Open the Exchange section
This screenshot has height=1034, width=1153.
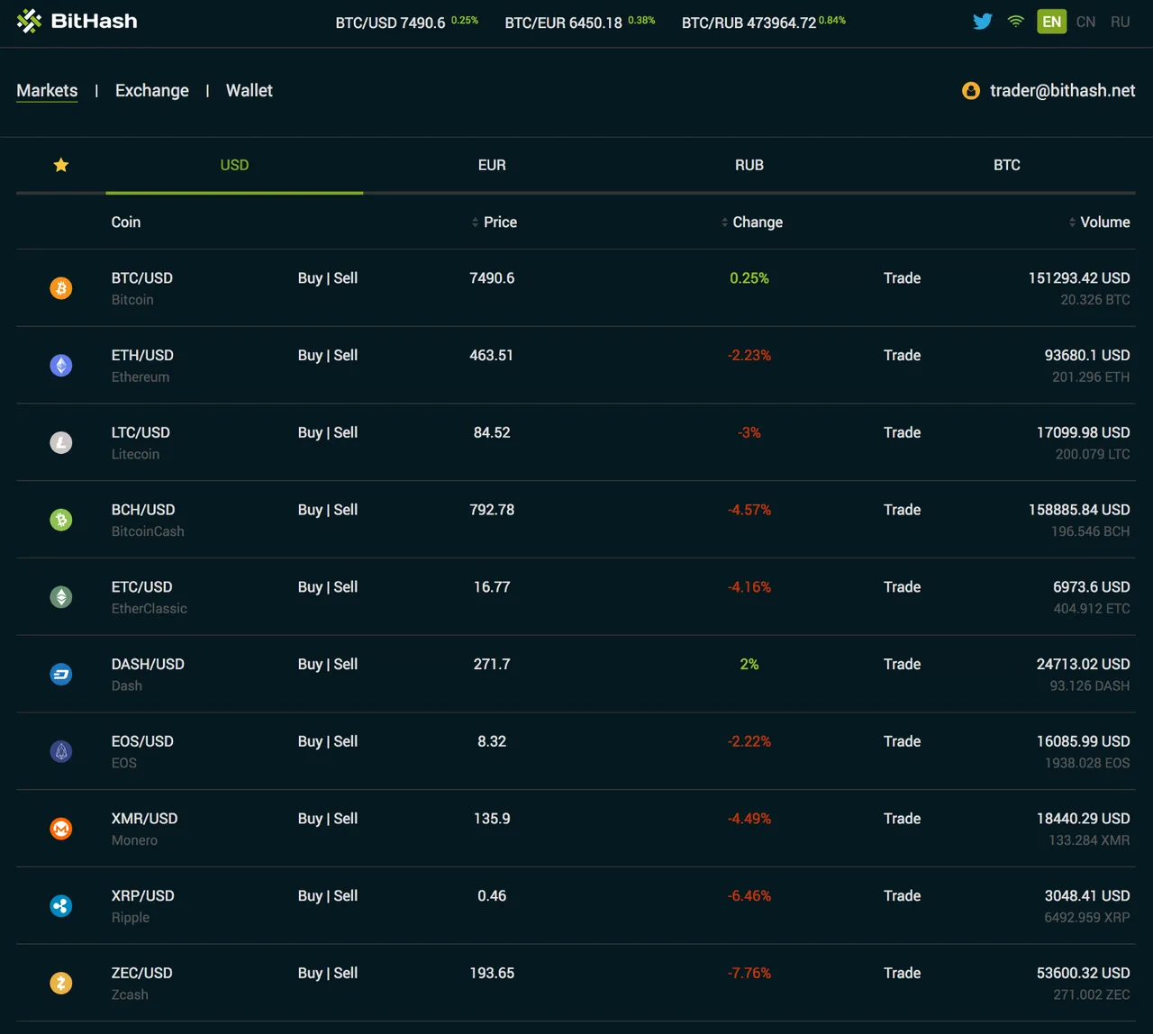pyautogui.click(x=152, y=90)
